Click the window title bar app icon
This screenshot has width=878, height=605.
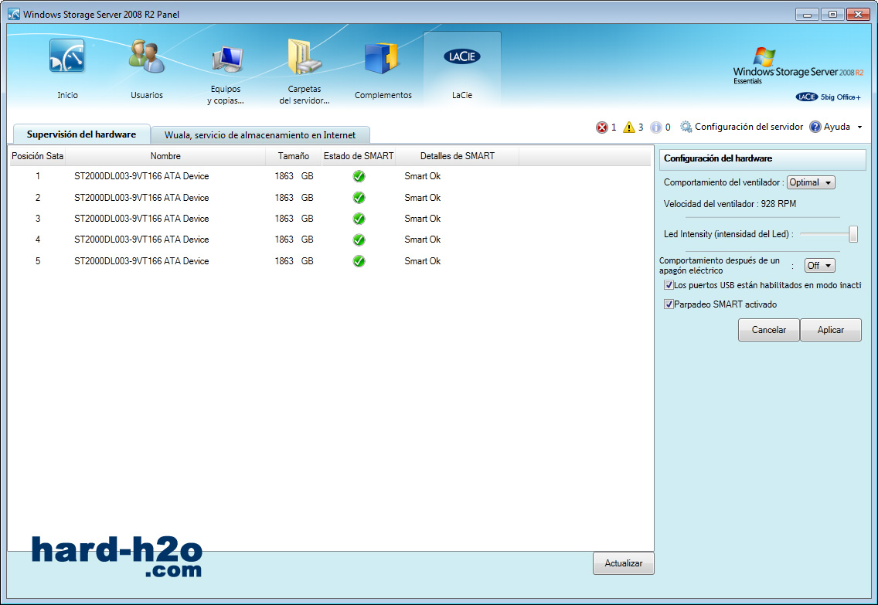14,14
